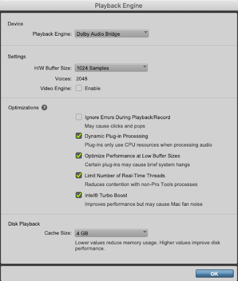Toggle Ignore Errors During Playback/Record checkbox
The image size is (238, 281).
pos(79,117)
